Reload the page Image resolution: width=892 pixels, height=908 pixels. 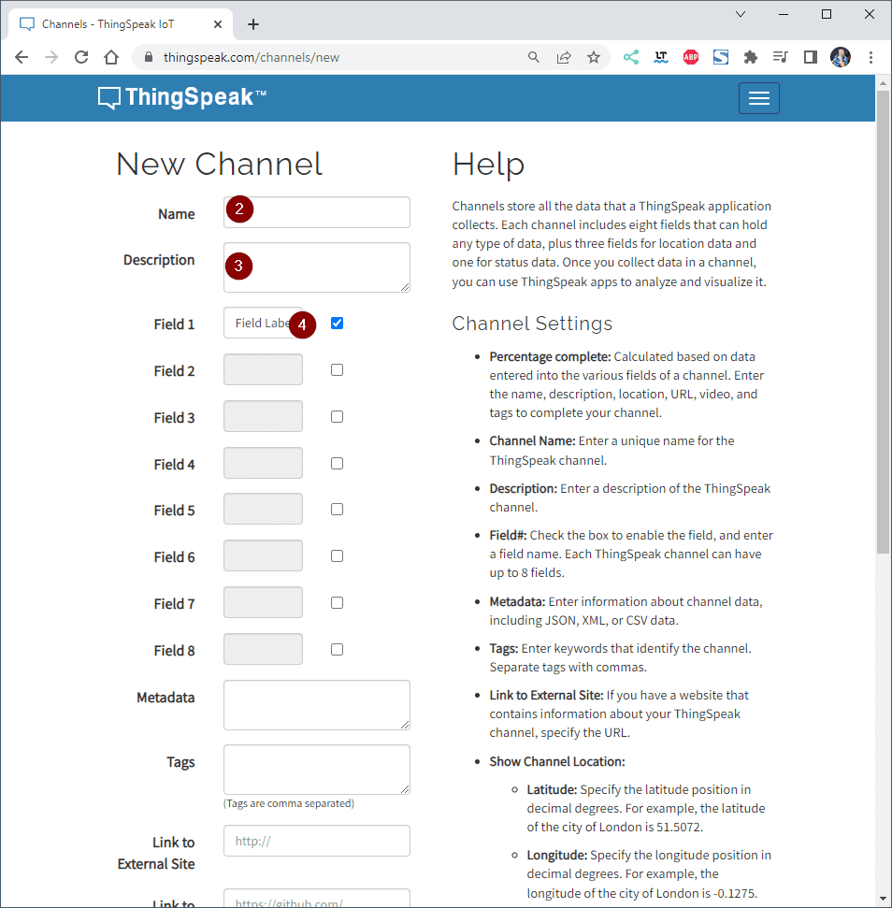[x=81, y=57]
